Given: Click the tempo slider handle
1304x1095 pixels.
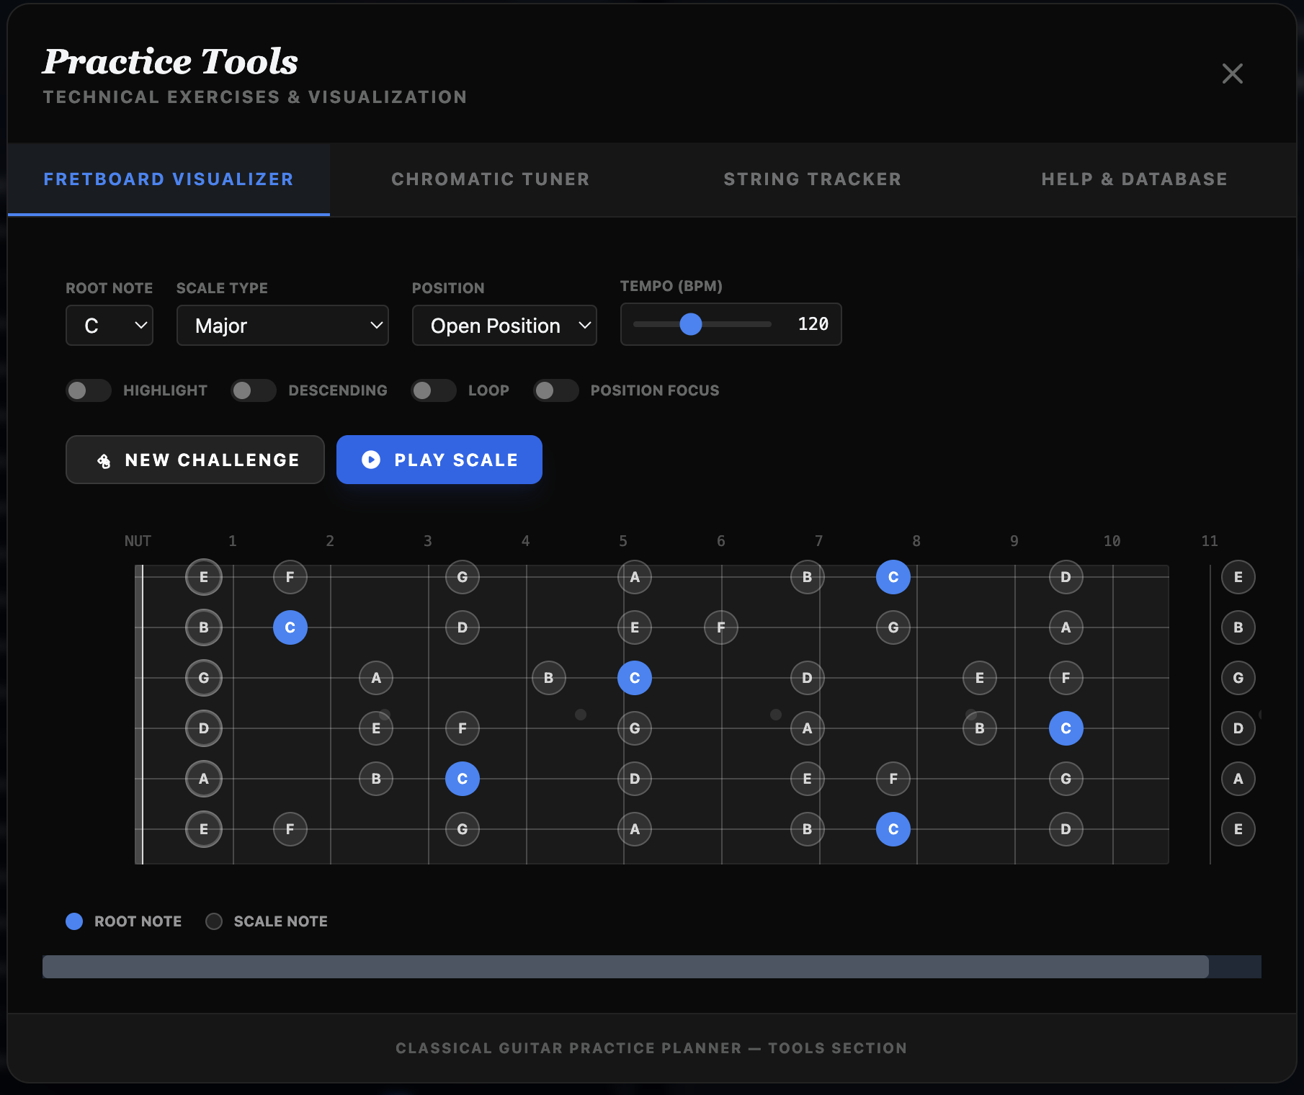Looking at the screenshot, I should pos(691,324).
